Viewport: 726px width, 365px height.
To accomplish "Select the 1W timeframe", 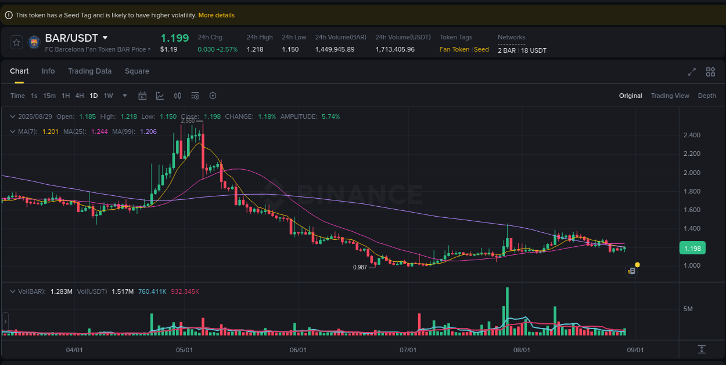I will pyautogui.click(x=108, y=95).
